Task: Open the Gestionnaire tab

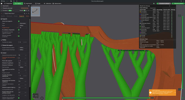Action: click(x=57, y=3)
